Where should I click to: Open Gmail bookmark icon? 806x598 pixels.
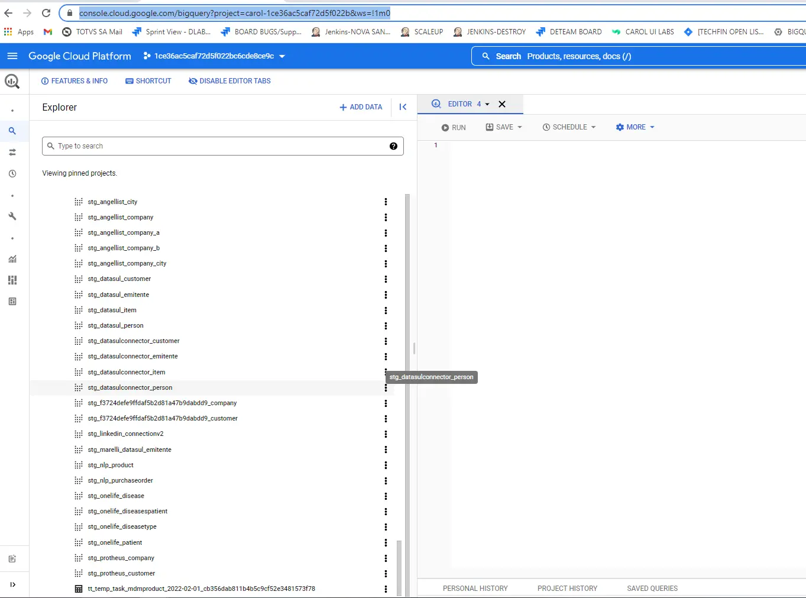(x=48, y=32)
